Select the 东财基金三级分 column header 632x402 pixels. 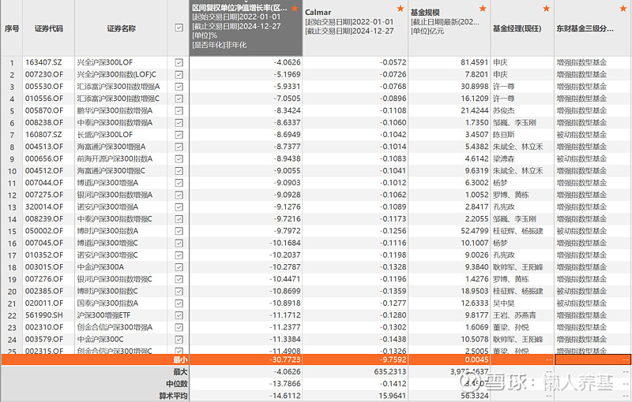click(x=593, y=28)
